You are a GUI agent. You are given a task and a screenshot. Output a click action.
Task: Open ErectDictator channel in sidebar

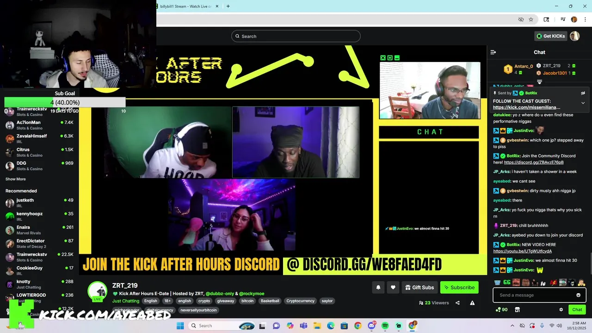(39, 243)
